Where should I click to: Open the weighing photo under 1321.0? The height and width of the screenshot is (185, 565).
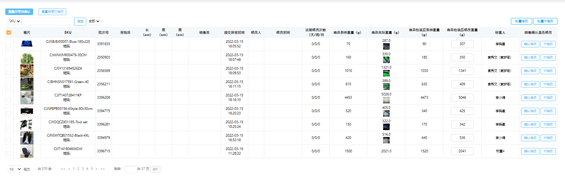point(386,73)
